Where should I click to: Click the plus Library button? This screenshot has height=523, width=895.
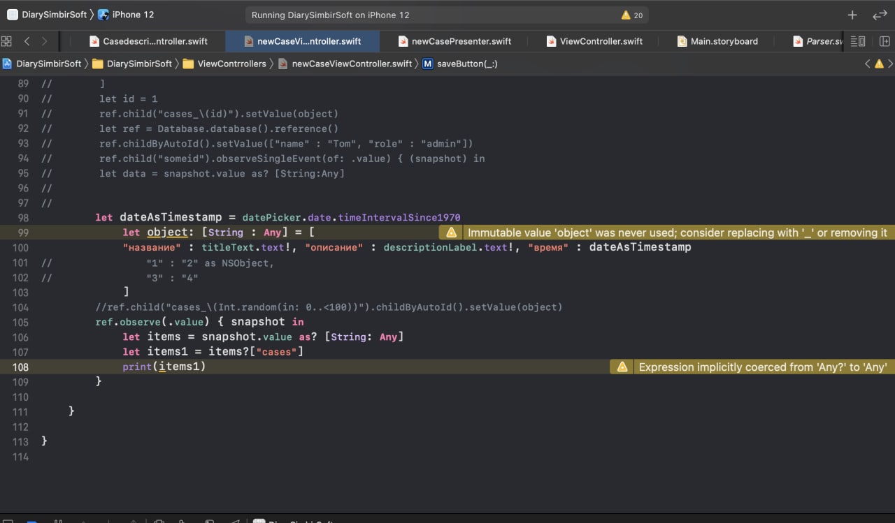(x=852, y=15)
